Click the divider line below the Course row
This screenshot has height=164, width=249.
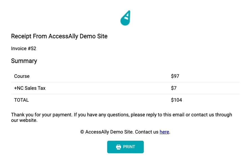coord(125,82)
